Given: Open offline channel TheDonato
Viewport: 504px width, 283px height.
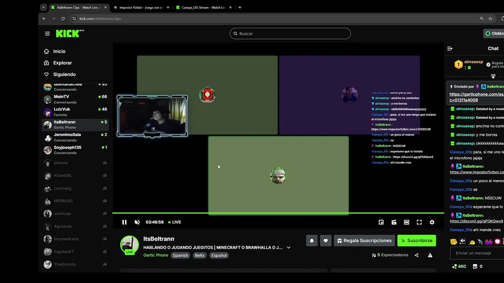Looking at the screenshot, I should pos(75,264).
